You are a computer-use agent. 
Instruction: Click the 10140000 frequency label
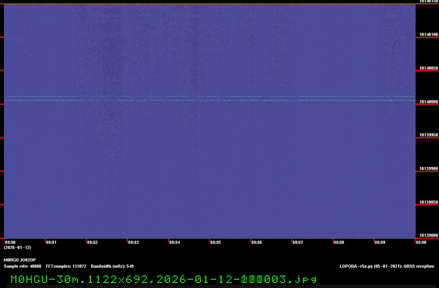pos(429,102)
